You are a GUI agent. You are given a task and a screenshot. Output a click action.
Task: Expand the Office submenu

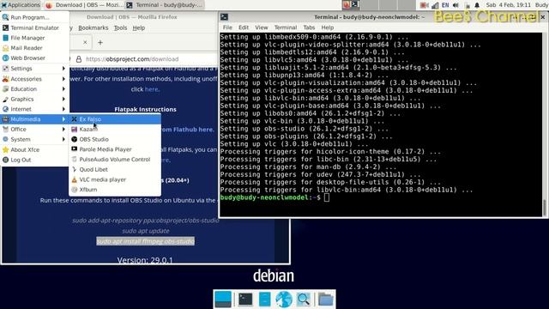click(x=34, y=130)
